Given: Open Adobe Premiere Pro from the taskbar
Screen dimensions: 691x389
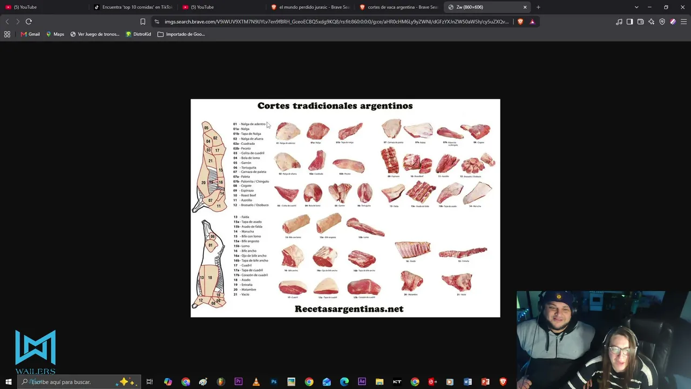Looking at the screenshot, I should click(239, 382).
